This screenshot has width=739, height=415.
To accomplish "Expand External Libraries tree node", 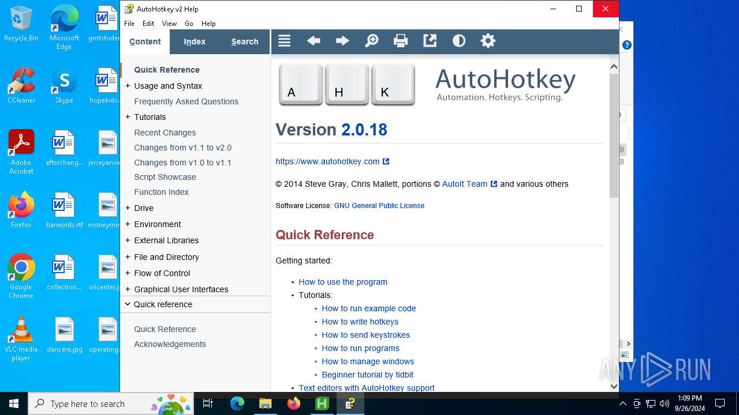I will coord(128,240).
